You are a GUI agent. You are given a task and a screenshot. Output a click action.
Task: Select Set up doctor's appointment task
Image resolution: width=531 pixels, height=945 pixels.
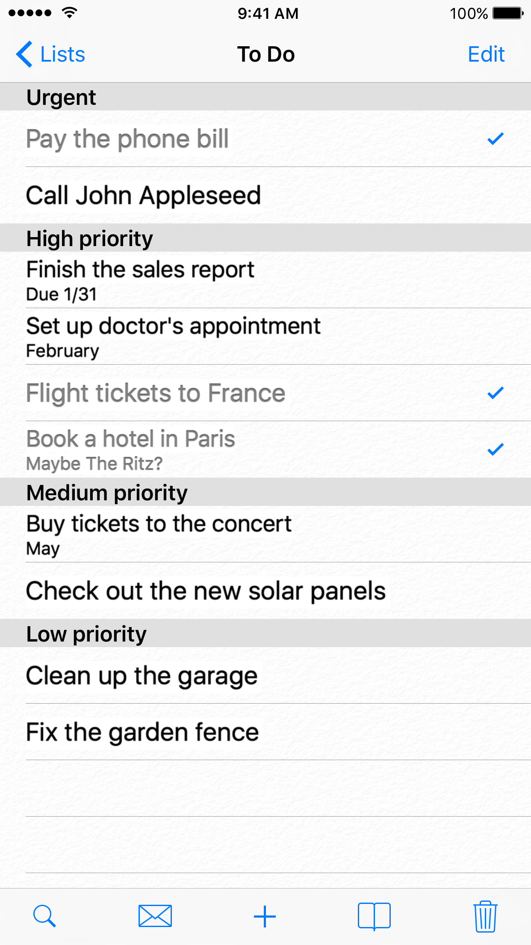click(173, 336)
